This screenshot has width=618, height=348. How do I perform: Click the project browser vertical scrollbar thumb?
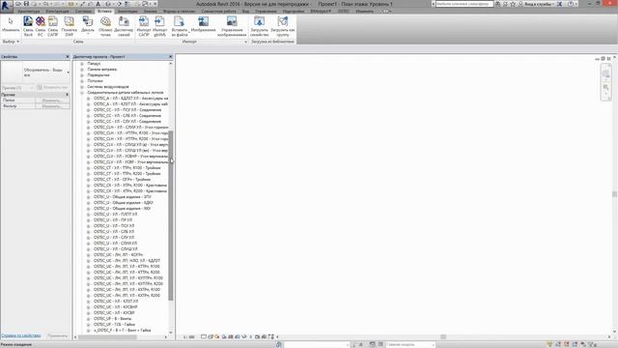[x=171, y=215]
